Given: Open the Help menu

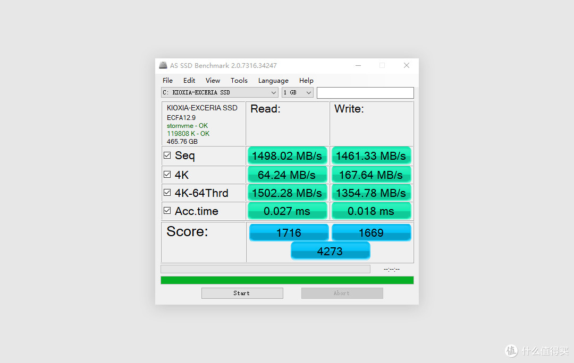Looking at the screenshot, I should click(x=306, y=80).
